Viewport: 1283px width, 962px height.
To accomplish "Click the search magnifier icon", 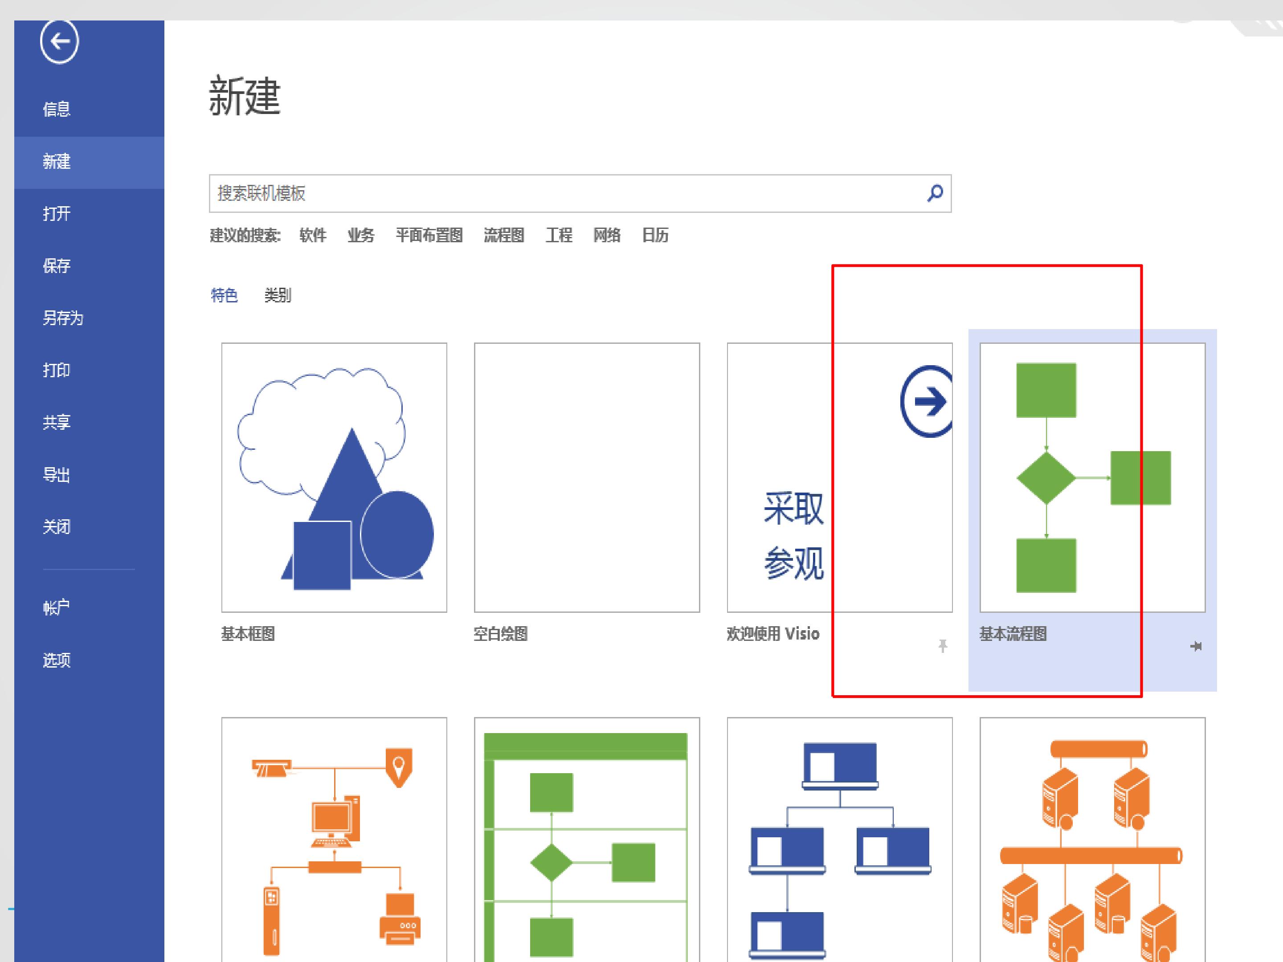I will pos(935,193).
